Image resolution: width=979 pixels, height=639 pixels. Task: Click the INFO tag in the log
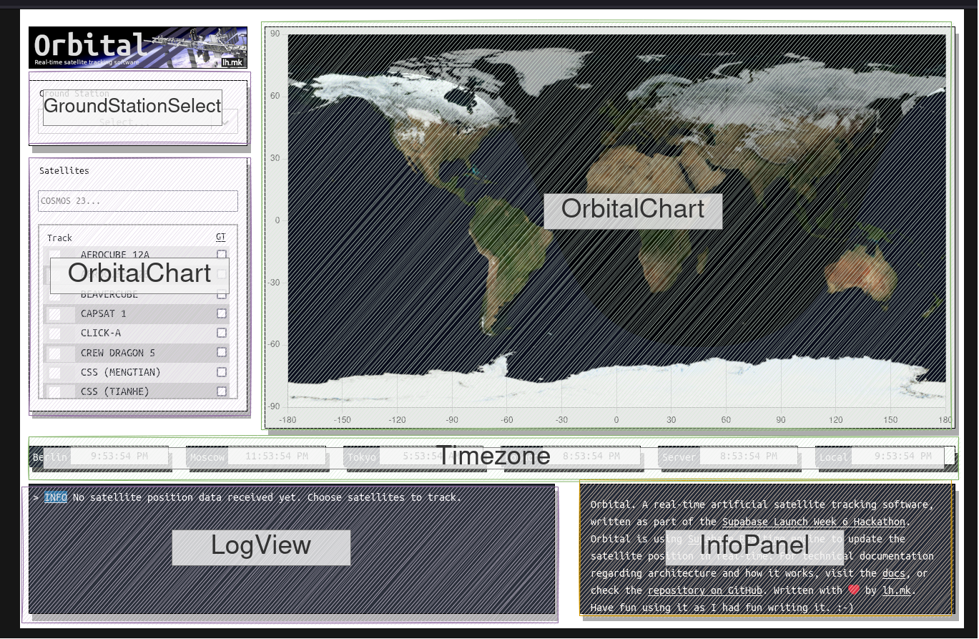click(56, 497)
